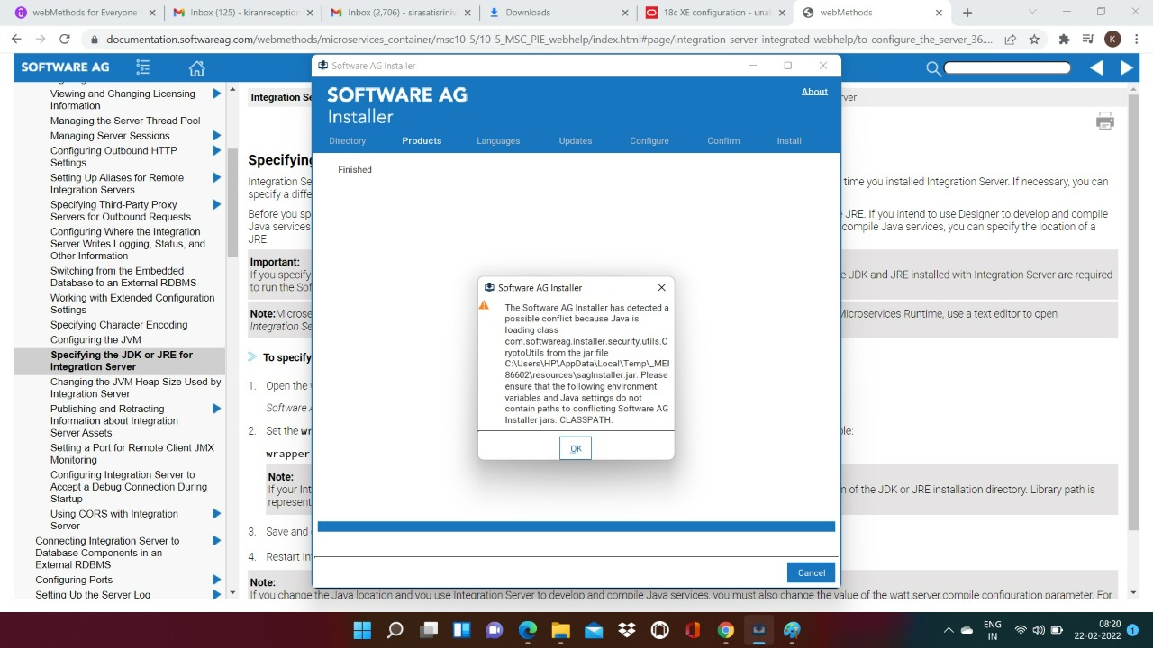Select the Confirm step in installer

(x=723, y=141)
